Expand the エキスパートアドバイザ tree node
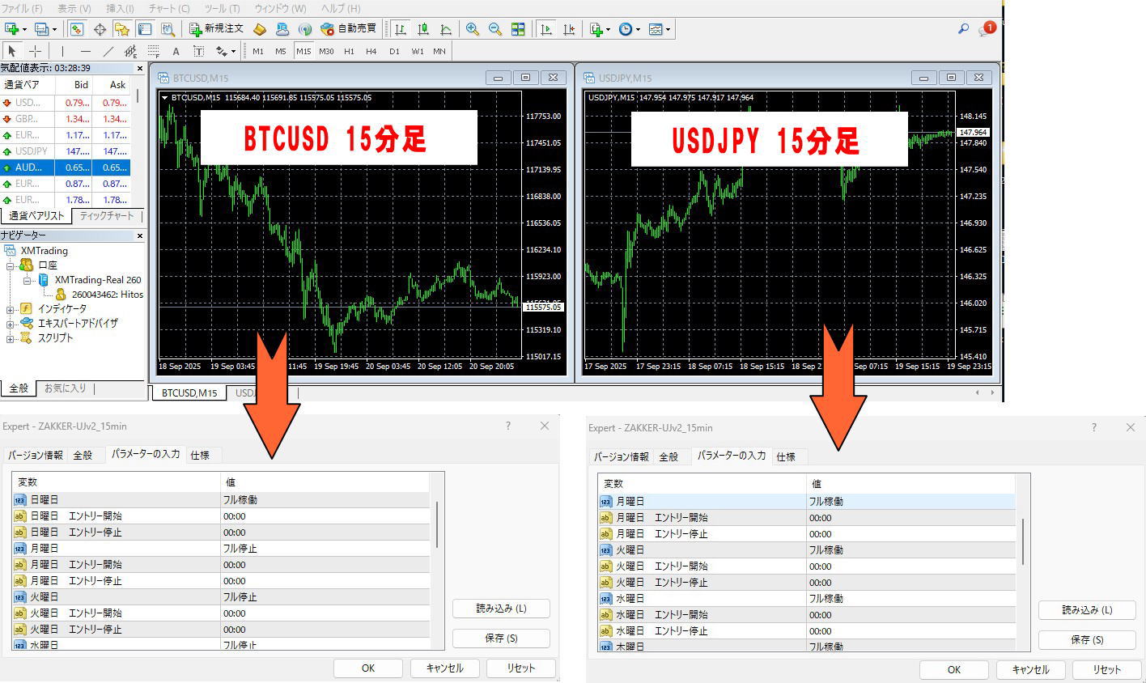Image resolution: width=1146 pixels, height=683 pixels. [10, 324]
